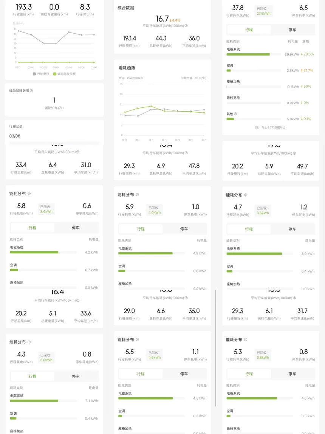
Task: Toggle the 行驶里程 legend series
Action: pos(41,74)
